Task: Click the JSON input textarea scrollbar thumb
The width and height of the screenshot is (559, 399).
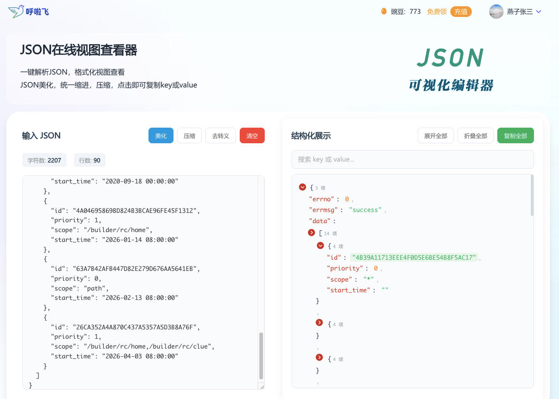Action: tap(261, 356)
